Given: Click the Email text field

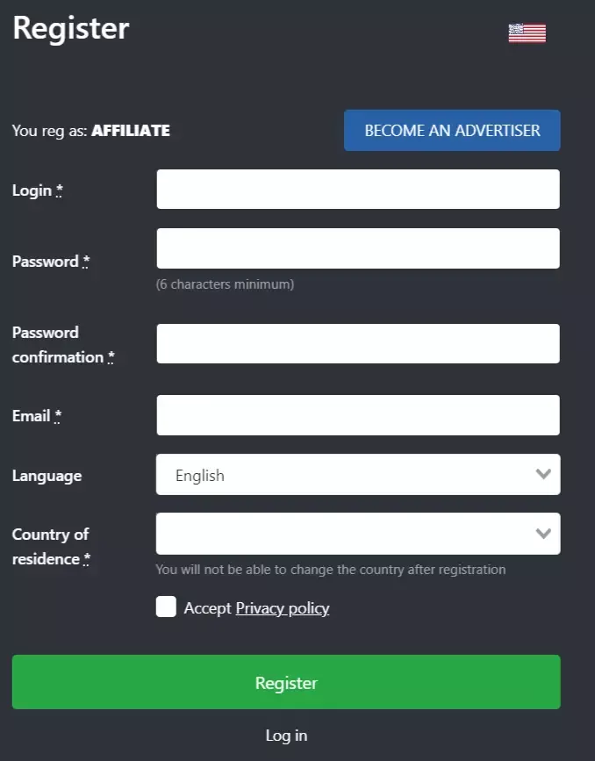Looking at the screenshot, I should click(357, 415).
